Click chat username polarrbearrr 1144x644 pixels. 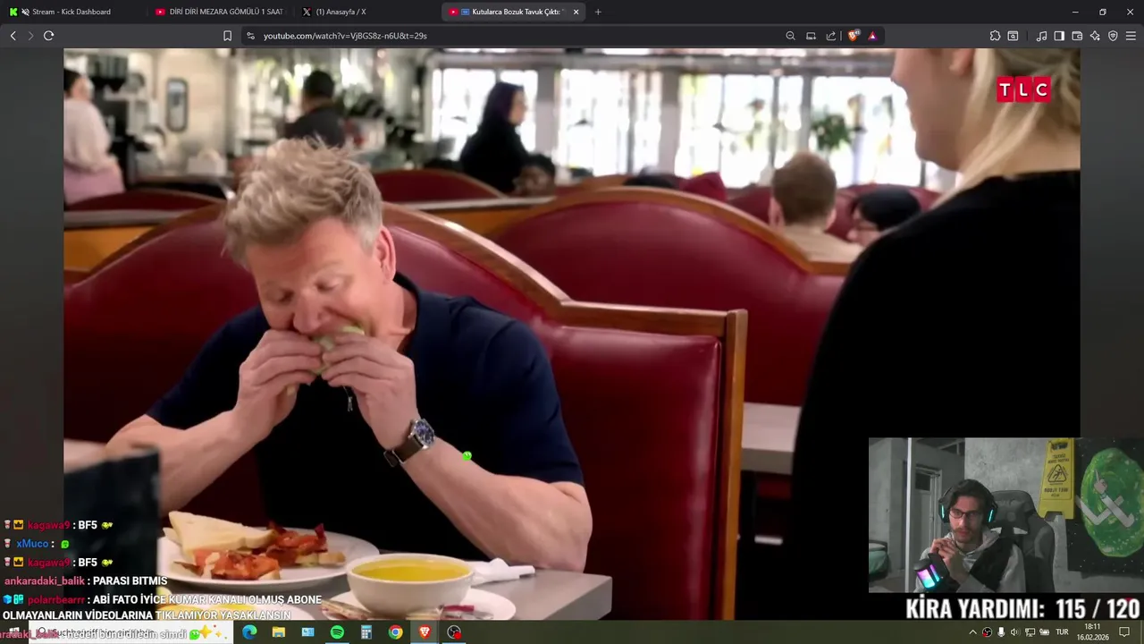(55, 599)
